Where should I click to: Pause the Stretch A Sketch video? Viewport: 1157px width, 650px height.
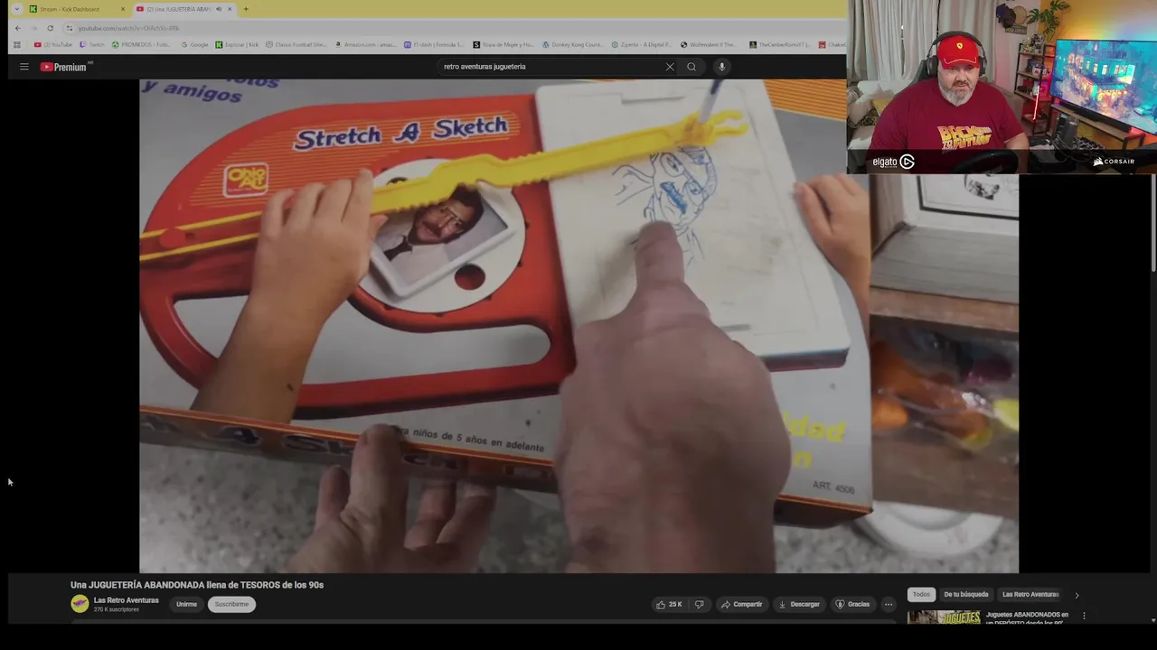(x=578, y=325)
